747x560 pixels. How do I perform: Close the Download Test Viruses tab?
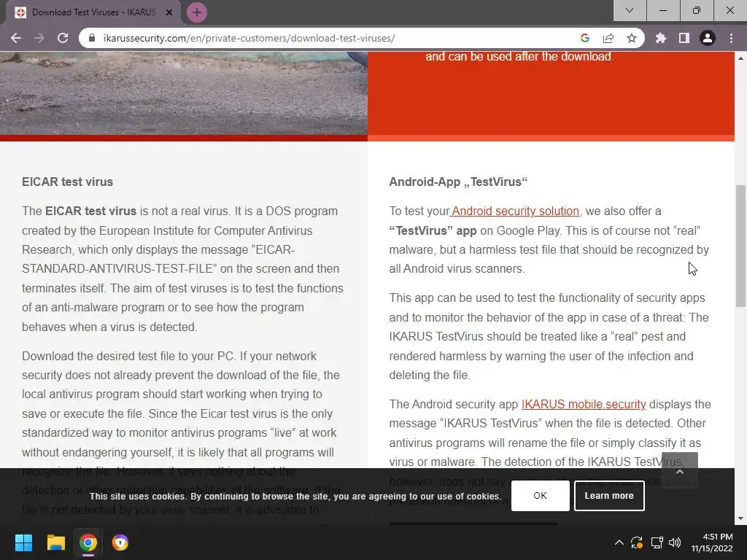(169, 12)
